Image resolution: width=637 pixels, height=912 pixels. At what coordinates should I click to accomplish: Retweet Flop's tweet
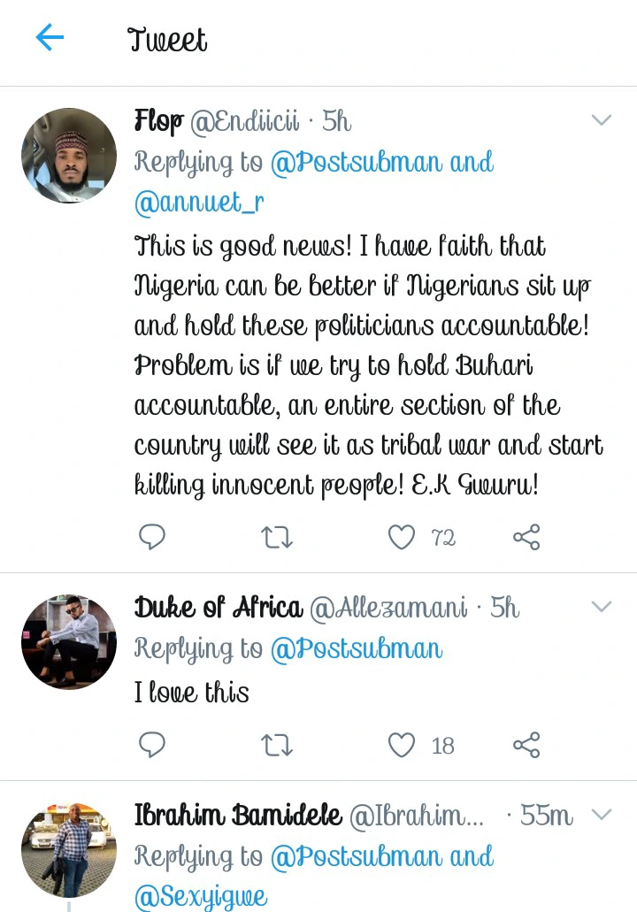pos(277,536)
